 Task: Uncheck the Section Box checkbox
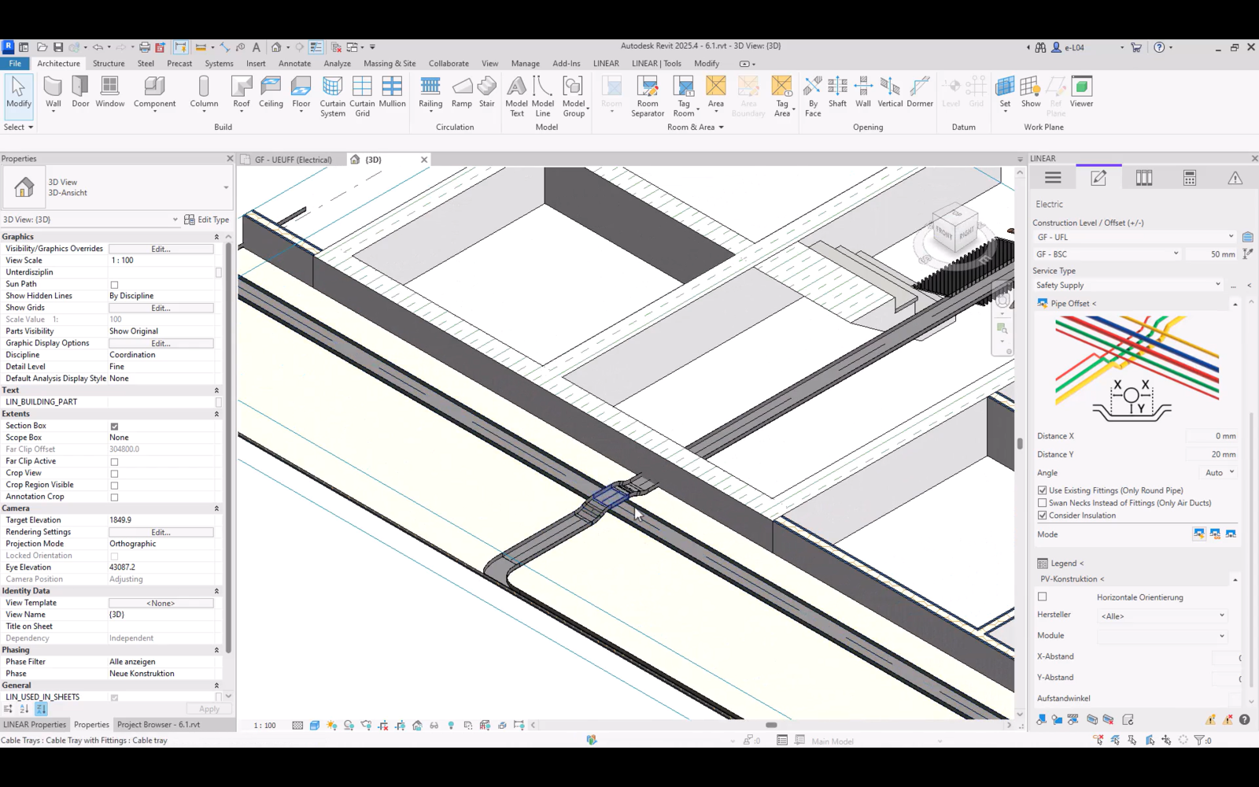pos(115,427)
